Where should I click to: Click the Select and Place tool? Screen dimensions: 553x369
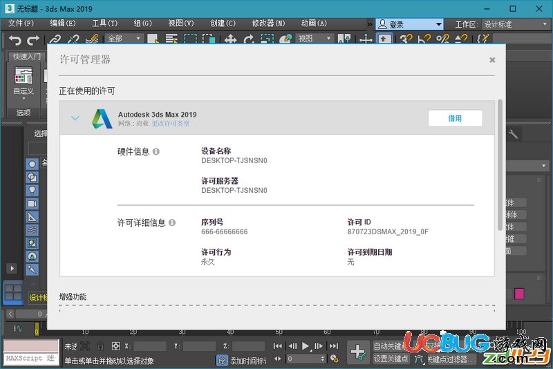click(285, 39)
